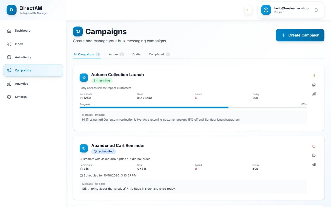Click the Still thinking about product message
This screenshot has width=331, height=207.
pos(129,189)
